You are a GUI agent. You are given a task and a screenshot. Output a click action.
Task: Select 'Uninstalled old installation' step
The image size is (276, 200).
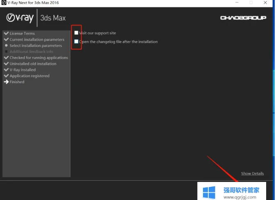tap(33, 64)
